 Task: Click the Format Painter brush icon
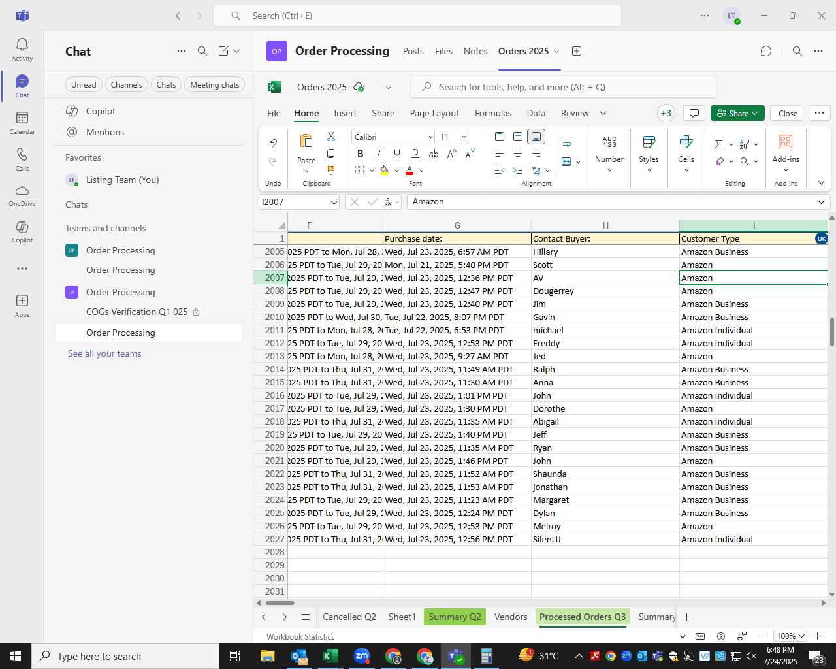tap(331, 170)
